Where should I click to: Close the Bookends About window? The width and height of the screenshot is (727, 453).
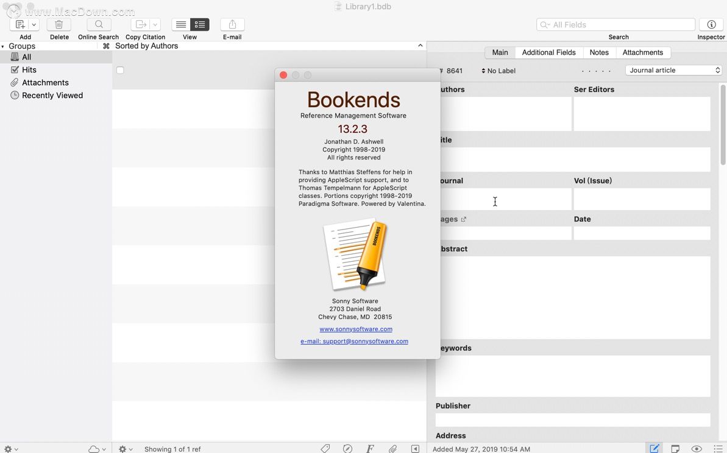click(283, 75)
